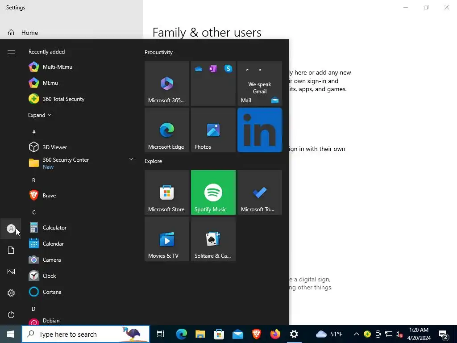Click the muted volume tray icon

coord(399,334)
